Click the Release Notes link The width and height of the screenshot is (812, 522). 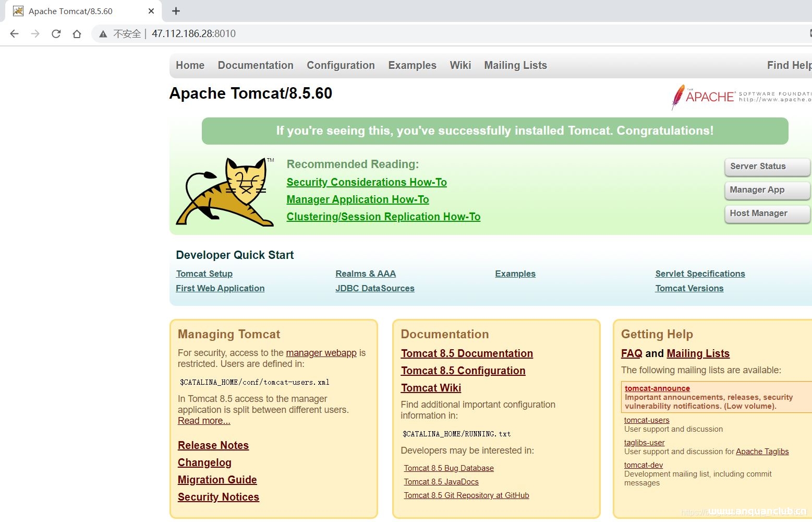click(213, 445)
